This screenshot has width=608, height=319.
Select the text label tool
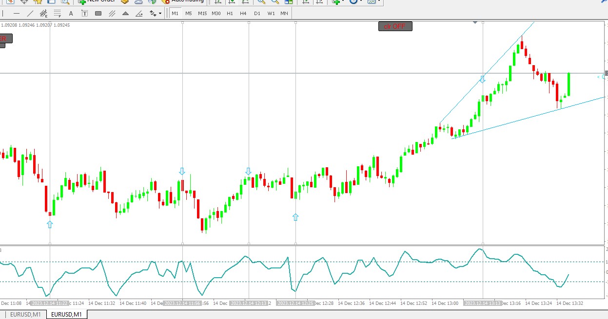coord(84,13)
